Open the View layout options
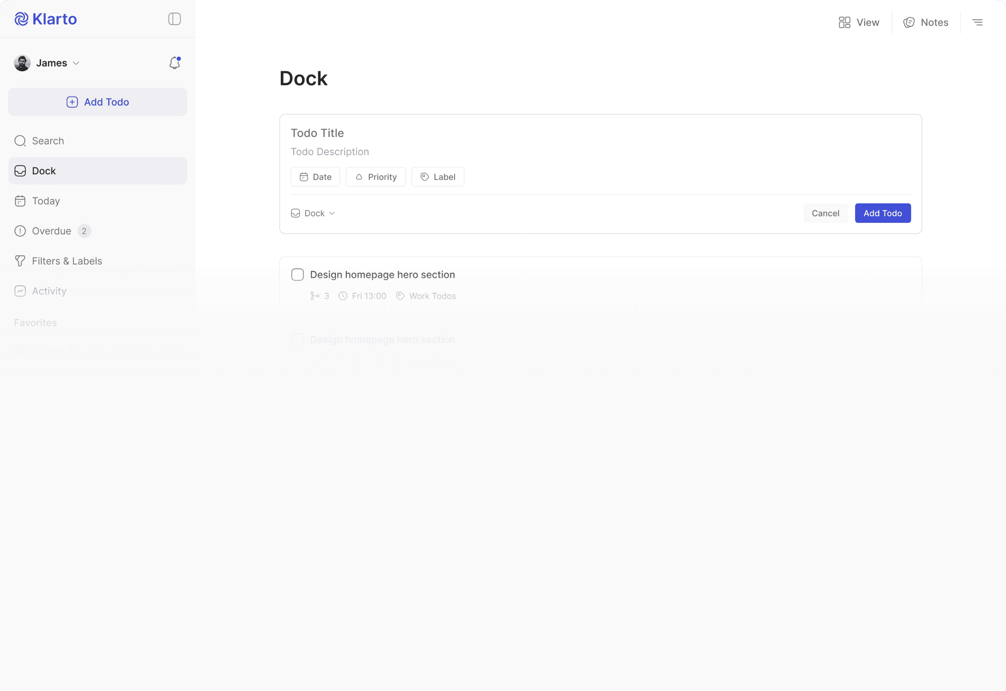 pos(859,22)
